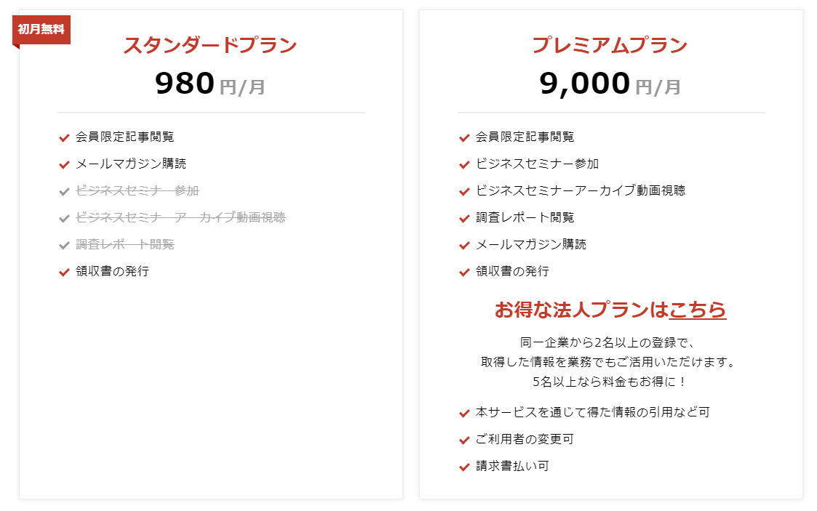Image resolution: width=817 pixels, height=511 pixels.
Task: Click the checkmark beside メールマガジン購読 in the Standard plan
Action: click(64, 164)
